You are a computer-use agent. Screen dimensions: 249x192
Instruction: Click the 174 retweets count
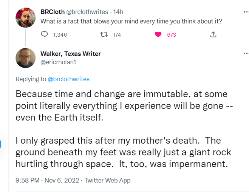pyautogui.click(x=117, y=35)
